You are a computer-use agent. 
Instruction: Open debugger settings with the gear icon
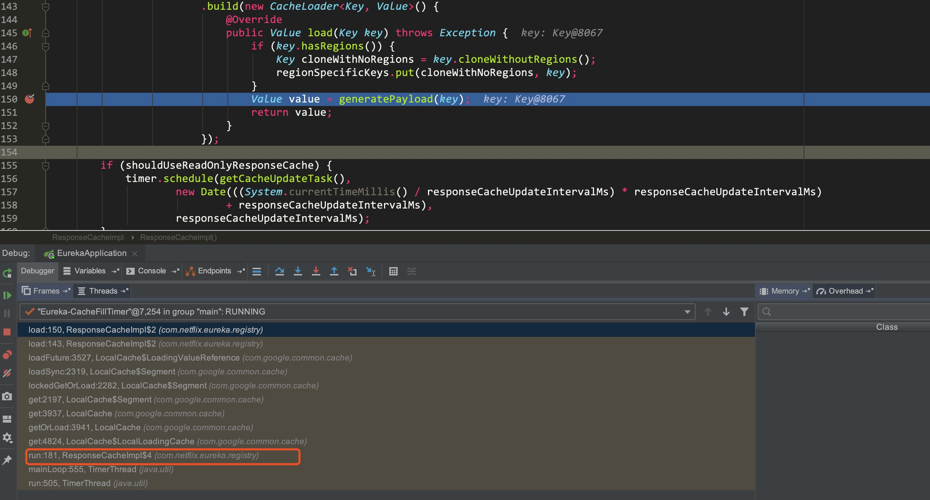[7, 438]
